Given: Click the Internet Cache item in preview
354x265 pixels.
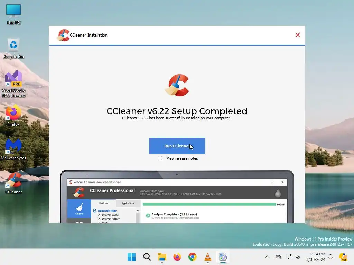Looking at the screenshot, I should [109, 215].
